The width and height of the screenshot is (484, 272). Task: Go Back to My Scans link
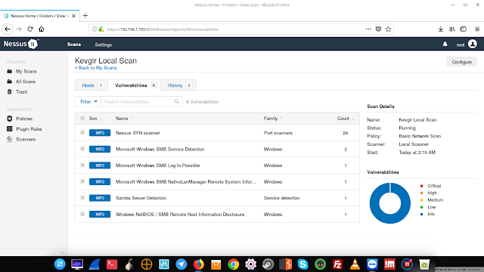[x=96, y=68]
